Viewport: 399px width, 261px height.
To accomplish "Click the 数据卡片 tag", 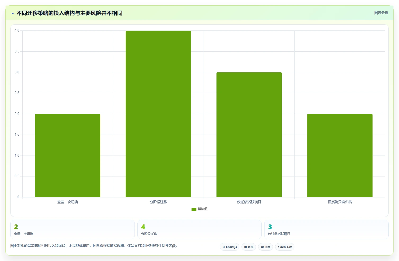I will pos(285,247).
